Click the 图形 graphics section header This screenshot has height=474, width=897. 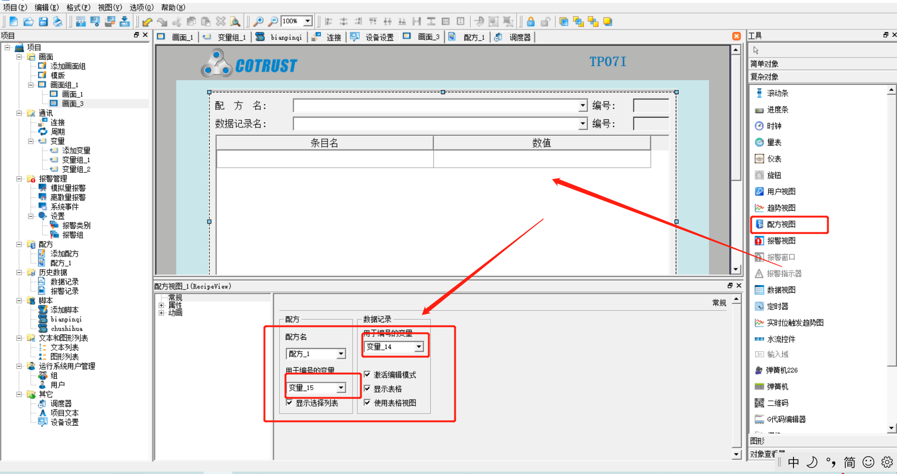822,441
